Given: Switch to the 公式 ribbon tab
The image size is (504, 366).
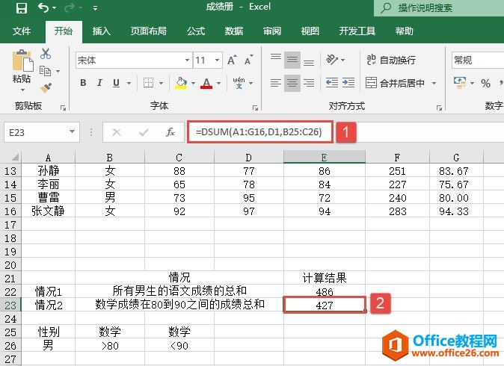Looking at the screenshot, I should tap(196, 31).
